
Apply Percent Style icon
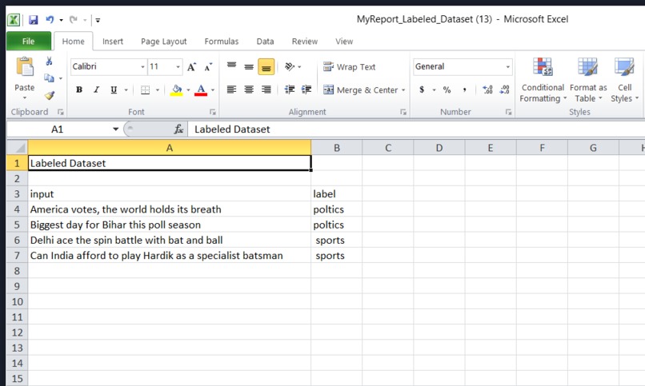tap(447, 90)
